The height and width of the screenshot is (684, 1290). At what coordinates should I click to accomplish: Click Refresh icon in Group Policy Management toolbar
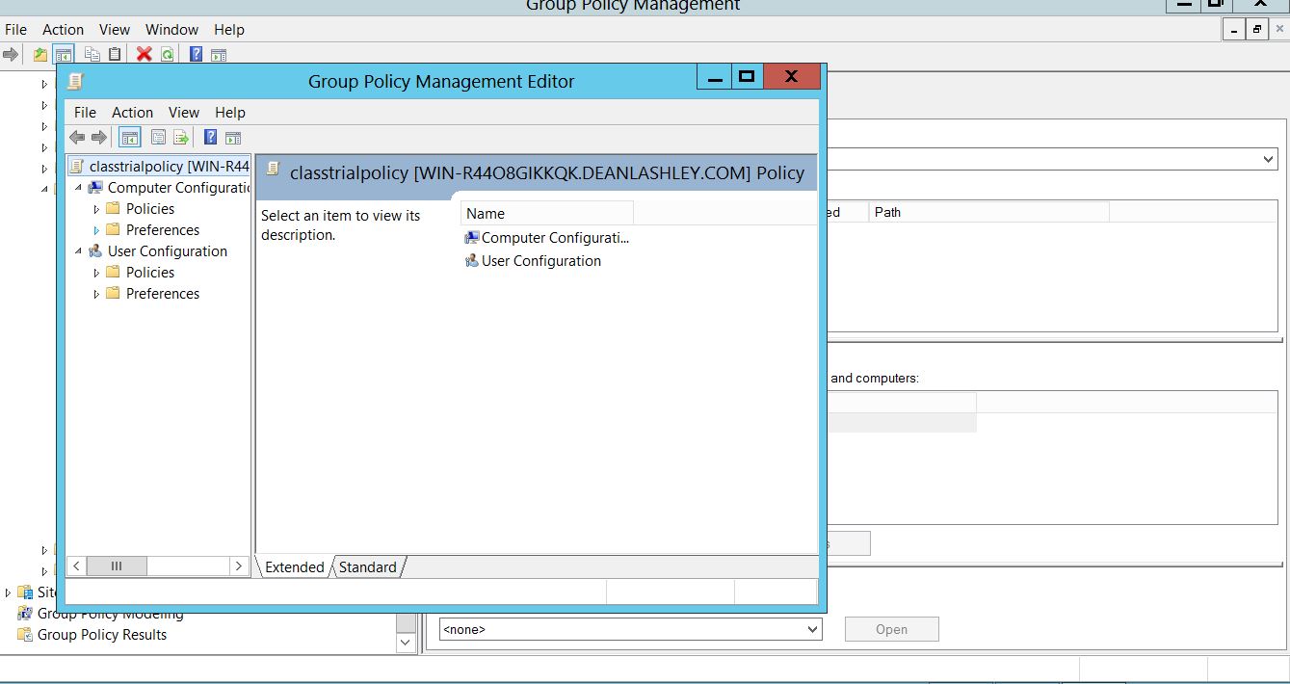[x=167, y=54]
